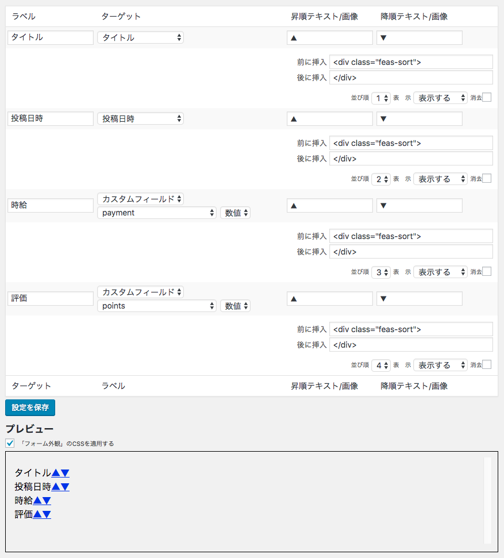Open カスタムフィールド dropdown in 時給 row
The image size is (504, 558).
(141, 199)
